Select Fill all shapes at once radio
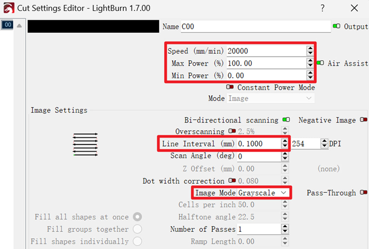This screenshot has width=369, height=249. pos(137,217)
